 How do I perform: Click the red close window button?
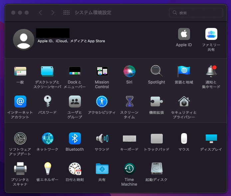(x=13, y=13)
